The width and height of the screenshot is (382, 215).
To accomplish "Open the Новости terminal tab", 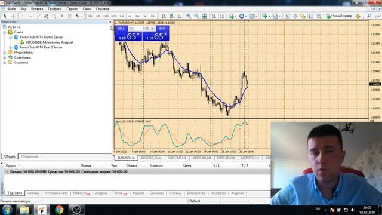I will [81, 193].
